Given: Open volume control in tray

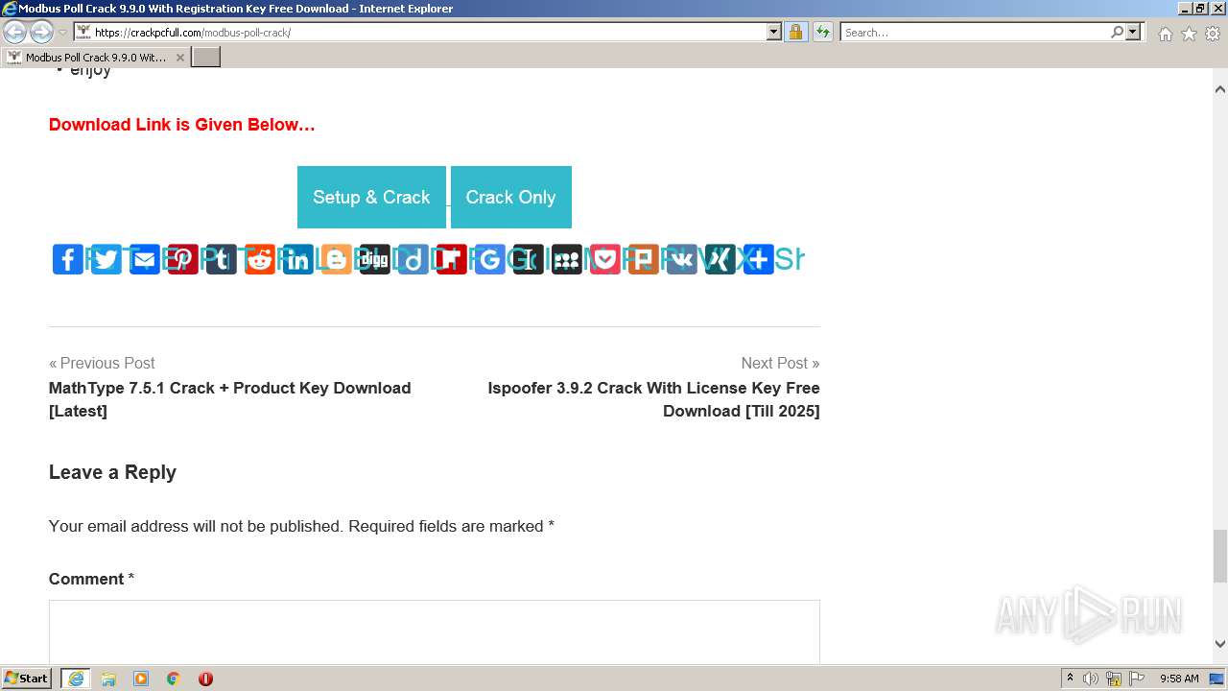Looking at the screenshot, I should coord(1091,679).
